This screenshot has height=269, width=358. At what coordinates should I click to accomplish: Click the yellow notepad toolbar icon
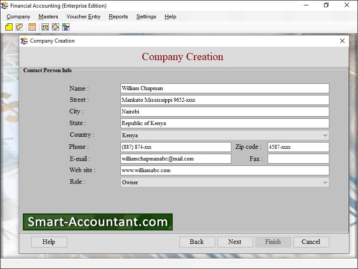(55, 27)
